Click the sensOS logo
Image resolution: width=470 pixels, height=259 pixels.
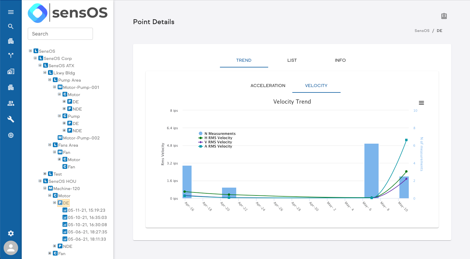(x=68, y=13)
